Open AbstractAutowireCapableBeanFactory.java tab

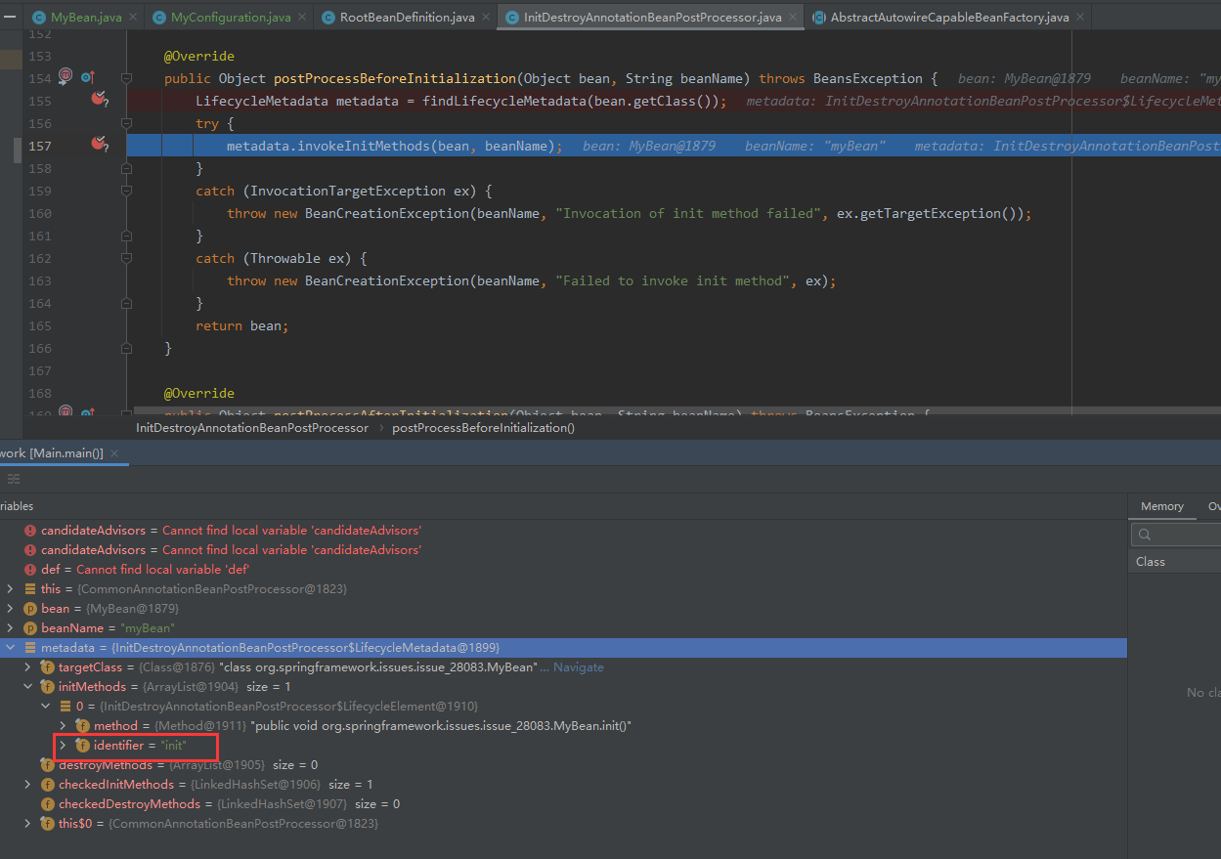(x=949, y=18)
